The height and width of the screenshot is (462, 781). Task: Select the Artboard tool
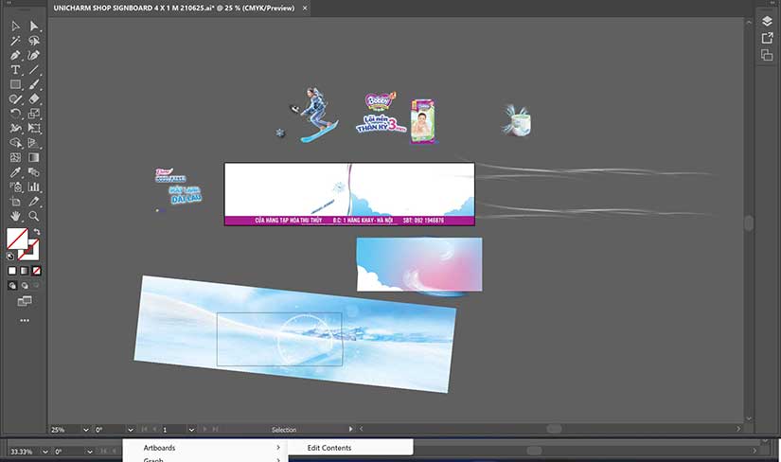[15, 202]
